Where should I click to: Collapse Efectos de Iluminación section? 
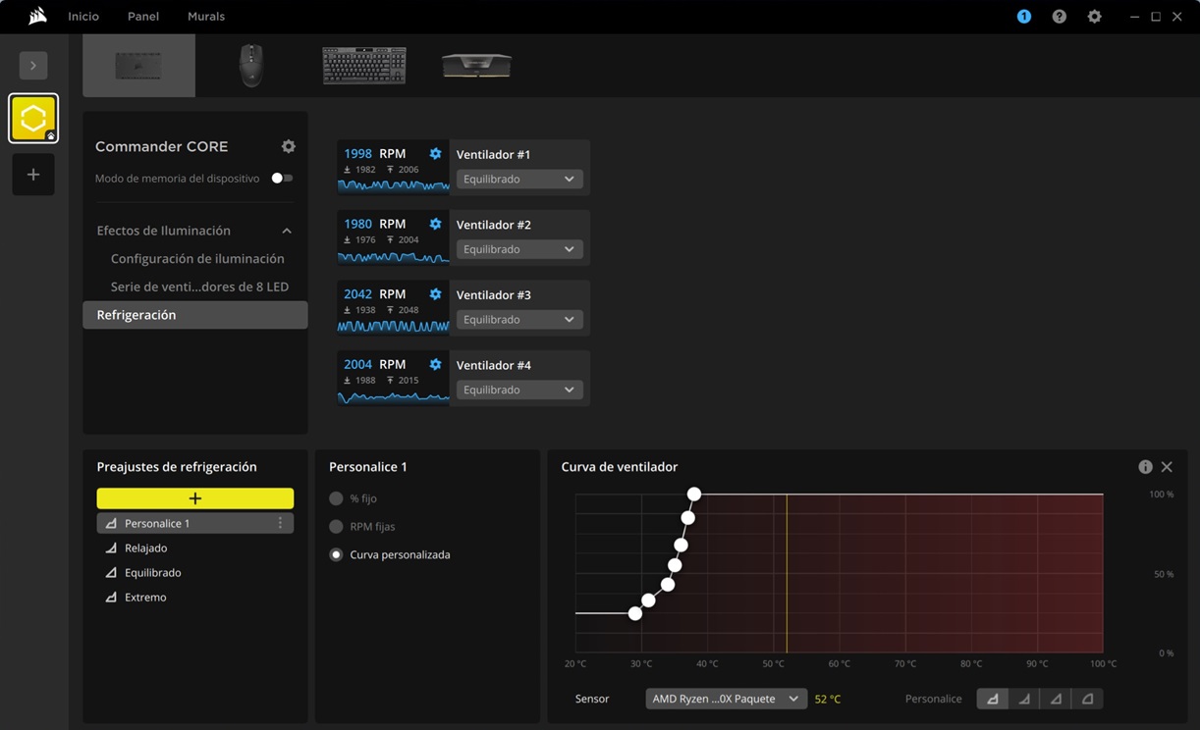click(x=287, y=231)
